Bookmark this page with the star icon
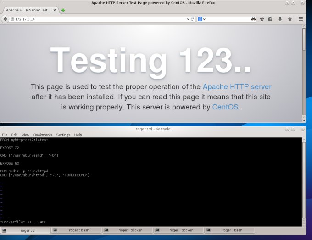 [262, 19]
